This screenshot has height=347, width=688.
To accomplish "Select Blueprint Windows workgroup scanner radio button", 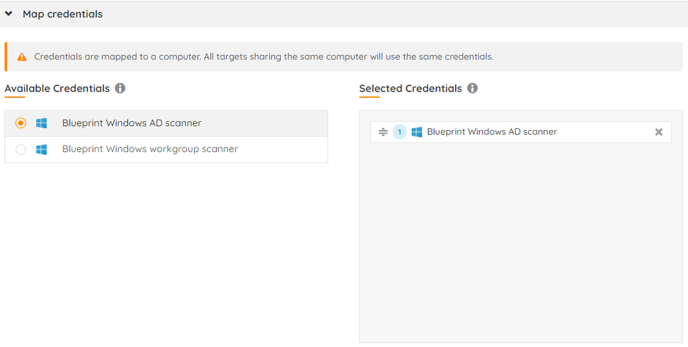I will coord(21,149).
